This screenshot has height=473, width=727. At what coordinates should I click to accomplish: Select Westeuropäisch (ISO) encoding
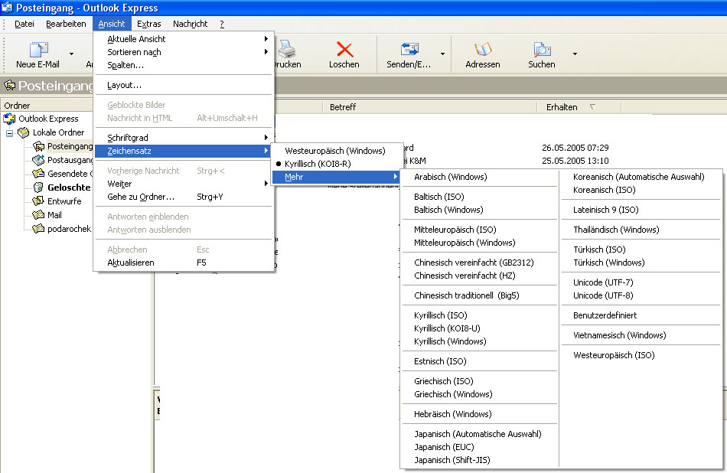[641, 355]
